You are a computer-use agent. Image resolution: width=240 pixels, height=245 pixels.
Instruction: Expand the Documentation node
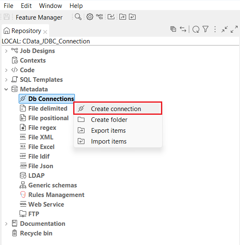pos(6,224)
